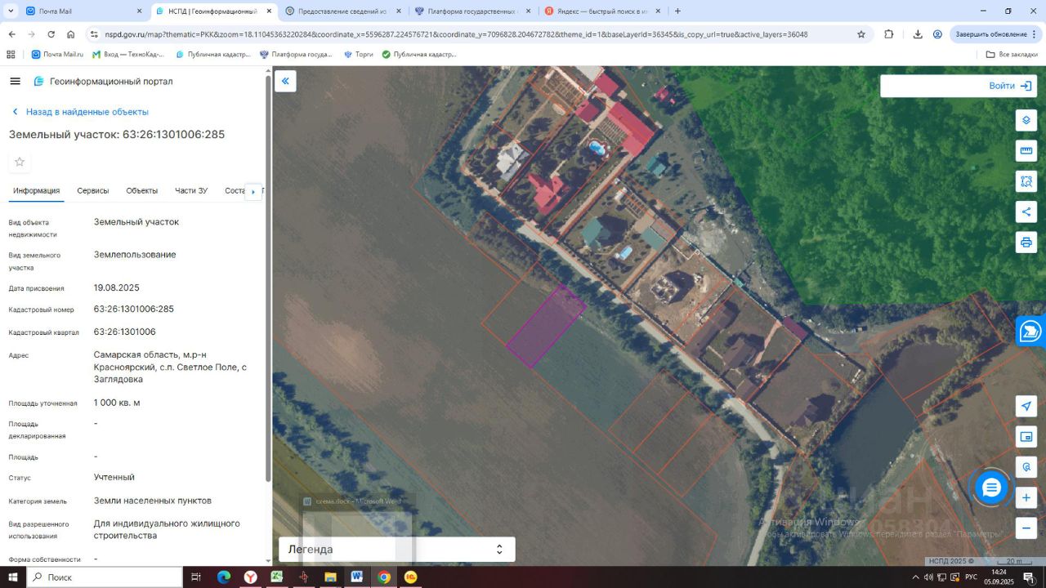Viewport: 1046px width, 588px height.
Task: Zoom in on the map
Action: click(1026, 497)
